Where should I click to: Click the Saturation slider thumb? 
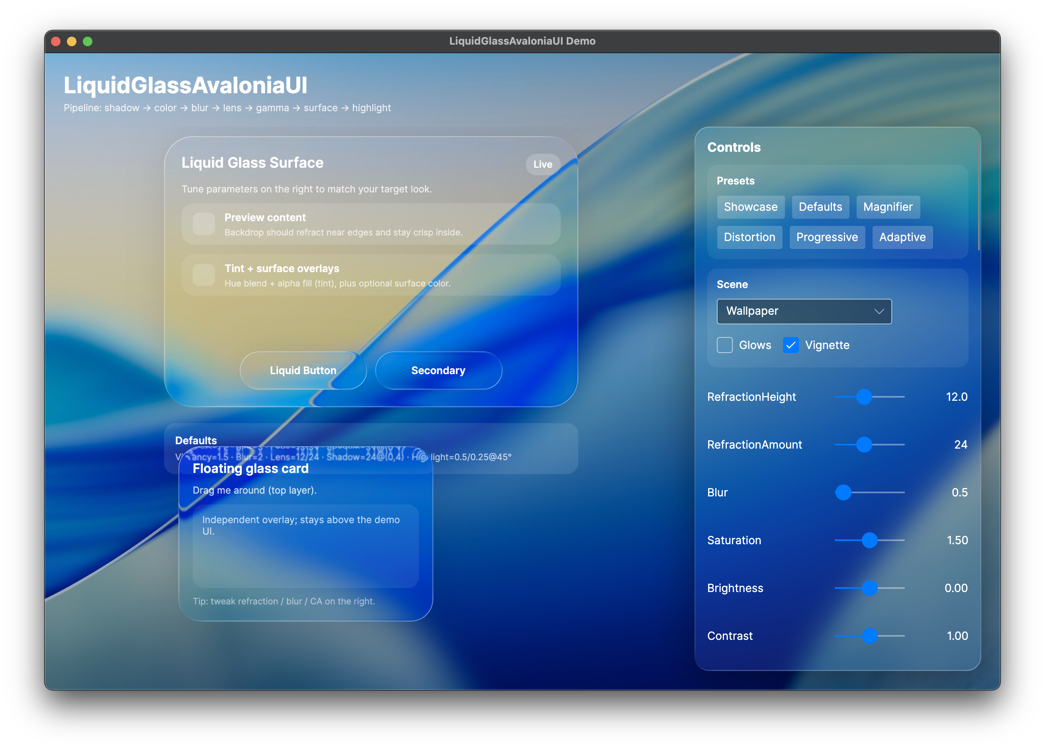pyautogui.click(x=869, y=540)
